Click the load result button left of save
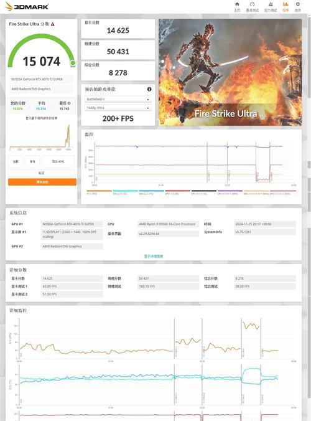Screen dimensions: 311x421 tap(16, 161)
